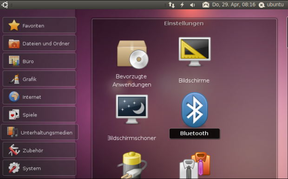The width and height of the screenshot is (288, 179).
Task: Click the spreadsheet chart Büro icon
Action: click(x=14, y=61)
